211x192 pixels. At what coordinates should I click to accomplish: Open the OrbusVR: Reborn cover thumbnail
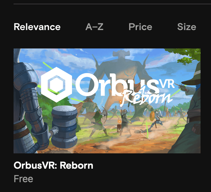(x=107, y=101)
